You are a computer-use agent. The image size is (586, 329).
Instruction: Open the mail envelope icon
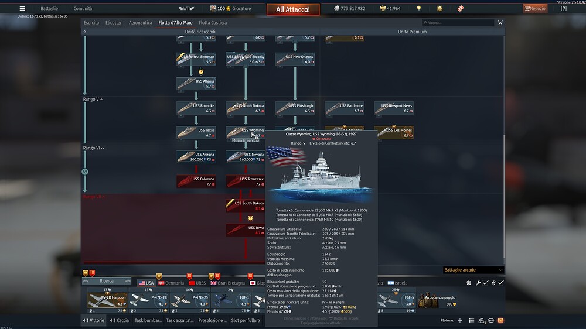[500, 321]
